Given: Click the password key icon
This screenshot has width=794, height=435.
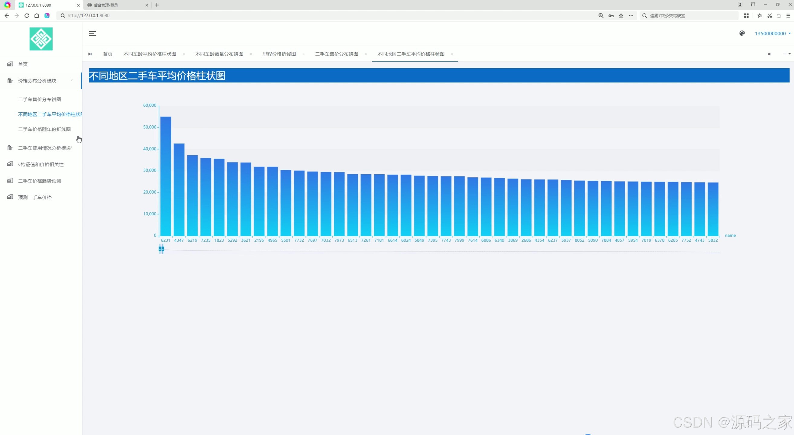Looking at the screenshot, I should click(611, 15).
